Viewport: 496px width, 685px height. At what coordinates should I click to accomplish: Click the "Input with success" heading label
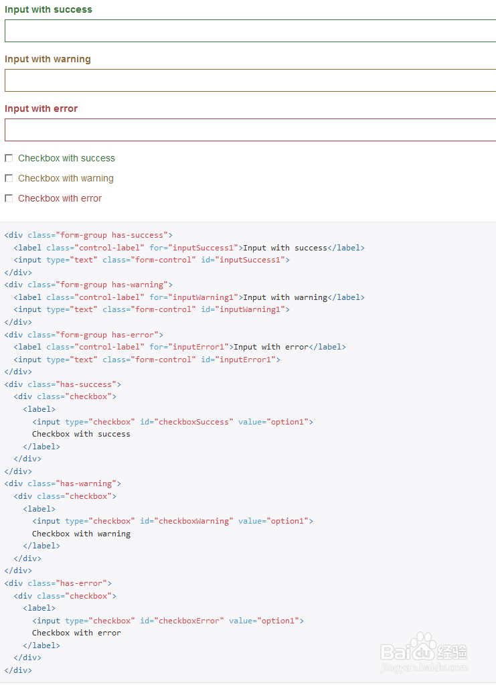pyautogui.click(x=48, y=9)
